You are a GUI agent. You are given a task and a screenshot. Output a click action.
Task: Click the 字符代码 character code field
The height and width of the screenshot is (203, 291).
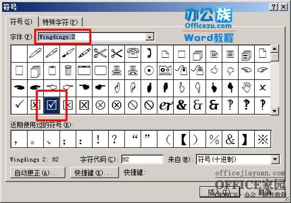[x=142, y=159]
